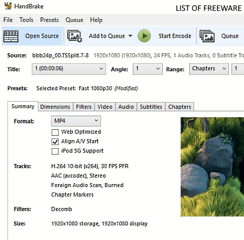
Task: Click the HandBrake pineapple logo icon
Action: [8, 6]
